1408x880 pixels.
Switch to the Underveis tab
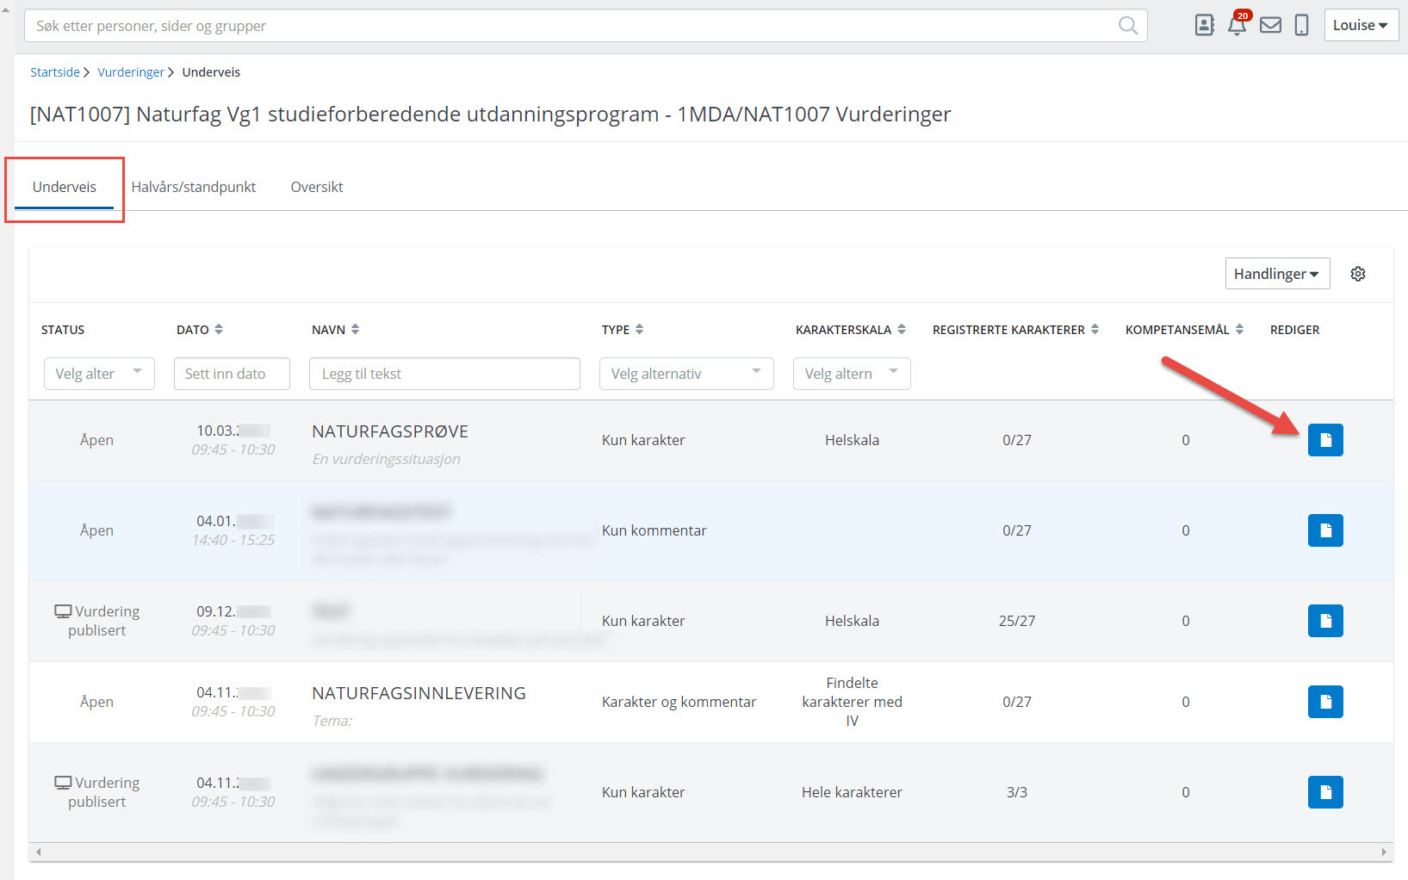65,187
